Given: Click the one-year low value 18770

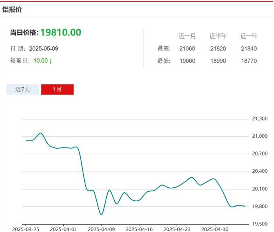Looking at the screenshot, I should pos(249,61).
